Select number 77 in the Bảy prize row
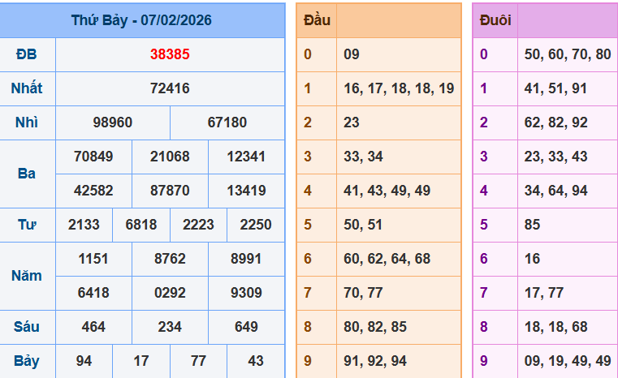The image size is (618, 378). [198, 361]
